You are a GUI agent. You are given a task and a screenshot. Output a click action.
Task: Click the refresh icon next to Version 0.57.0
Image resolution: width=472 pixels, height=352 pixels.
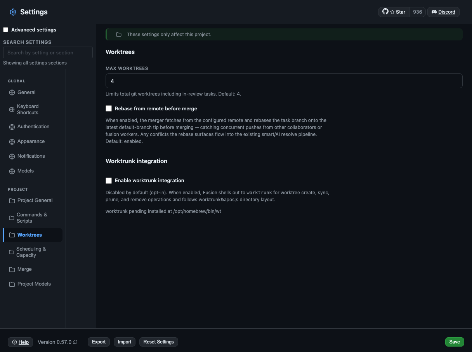pos(75,342)
